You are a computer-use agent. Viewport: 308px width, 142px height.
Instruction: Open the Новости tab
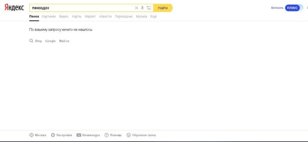[x=105, y=17]
